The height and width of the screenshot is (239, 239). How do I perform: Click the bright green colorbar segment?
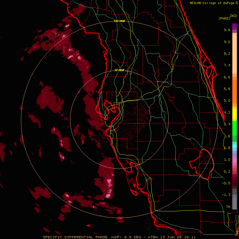pyautogui.click(x=234, y=128)
